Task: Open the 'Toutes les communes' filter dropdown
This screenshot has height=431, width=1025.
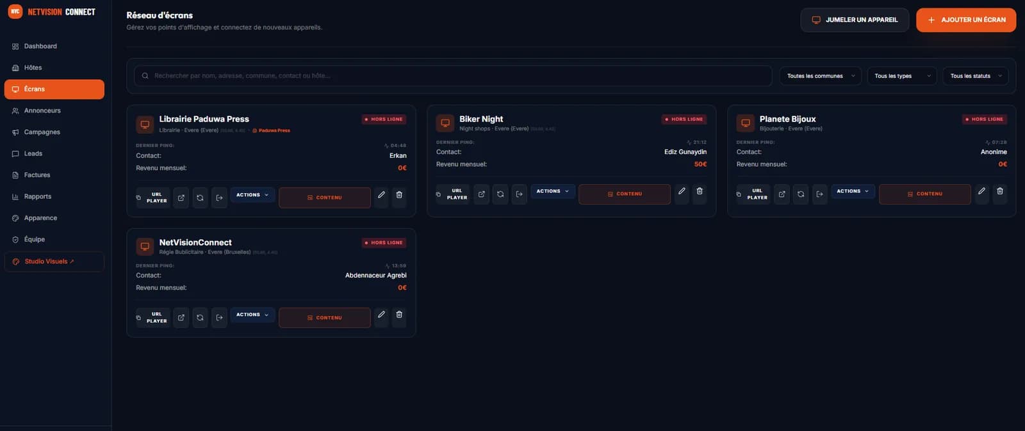Action: click(820, 76)
